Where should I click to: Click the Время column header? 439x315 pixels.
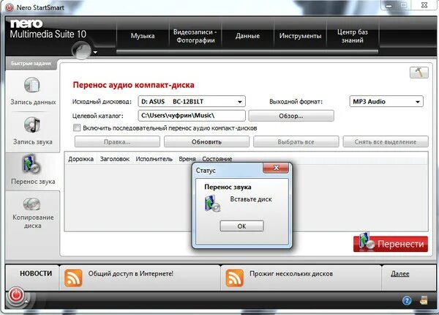pyautogui.click(x=187, y=159)
